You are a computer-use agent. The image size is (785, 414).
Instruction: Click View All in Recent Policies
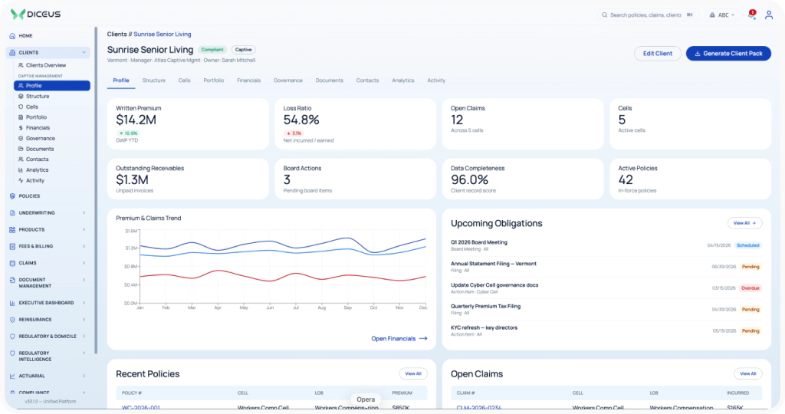click(413, 374)
